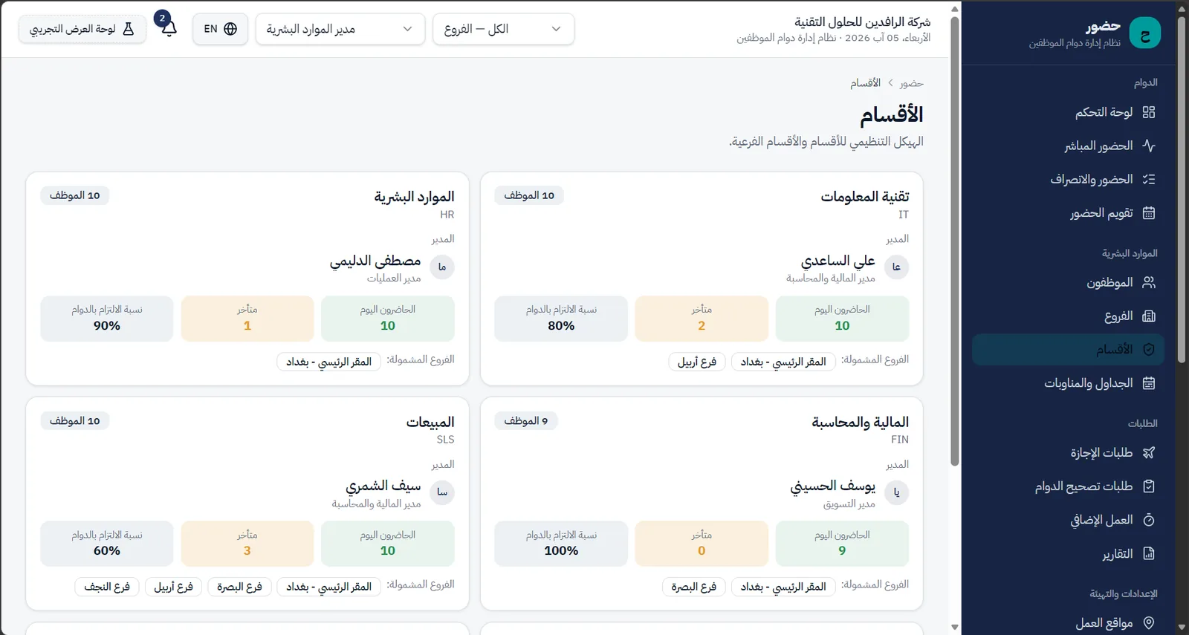Image resolution: width=1189 pixels, height=635 pixels.
Task: Click the فرع النجف chip in المبيعات card
Action: pos(107,587)
